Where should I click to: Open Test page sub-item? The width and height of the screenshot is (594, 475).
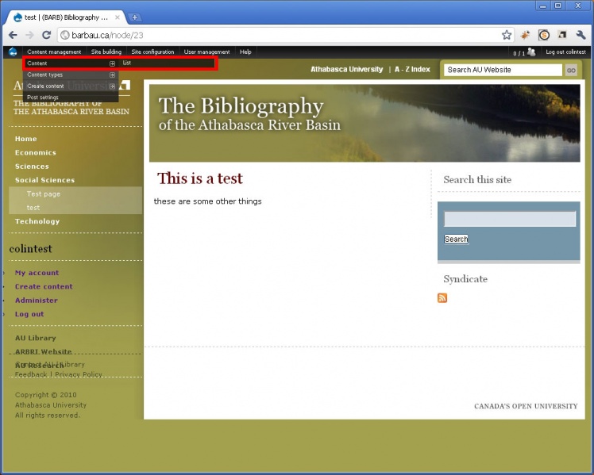[x=43, y=194]
